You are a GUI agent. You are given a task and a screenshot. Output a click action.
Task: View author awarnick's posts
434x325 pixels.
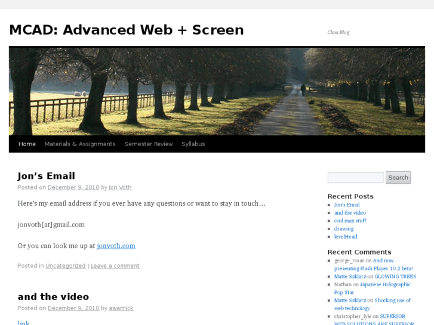coord(121,308)
